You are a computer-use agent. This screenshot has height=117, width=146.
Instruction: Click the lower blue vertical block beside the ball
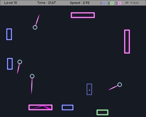[x=10, y=64]
